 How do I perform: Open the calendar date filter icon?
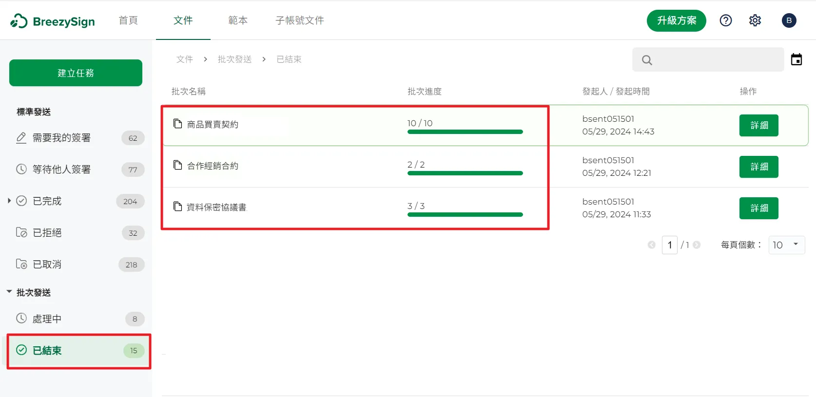pos(796,59)
